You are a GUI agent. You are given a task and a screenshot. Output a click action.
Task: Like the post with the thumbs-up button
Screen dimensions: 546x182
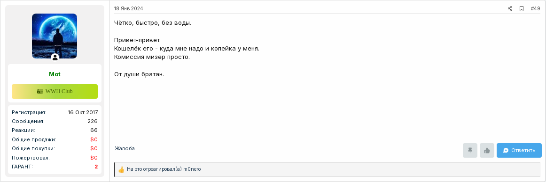pos(487,151)
